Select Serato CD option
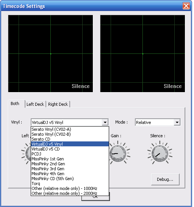The width and height of the screenshot is (194, 207). coord(70,139)
